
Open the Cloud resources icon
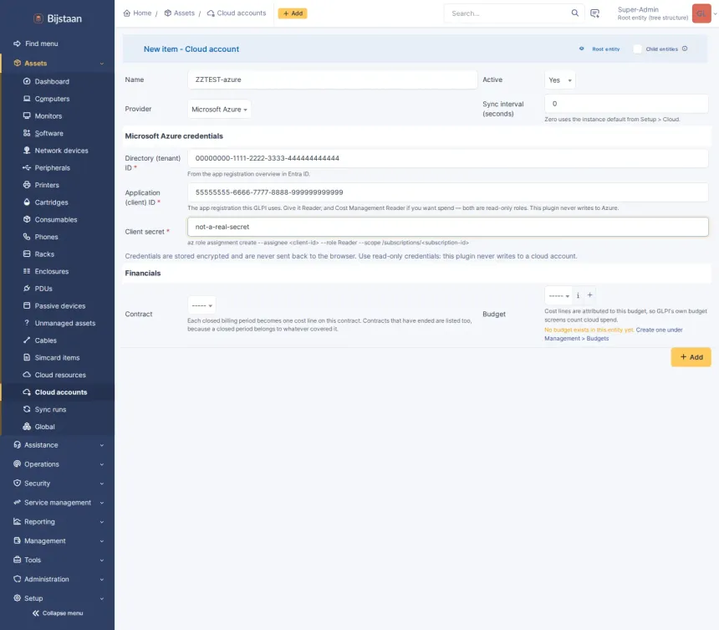point(27,375)
